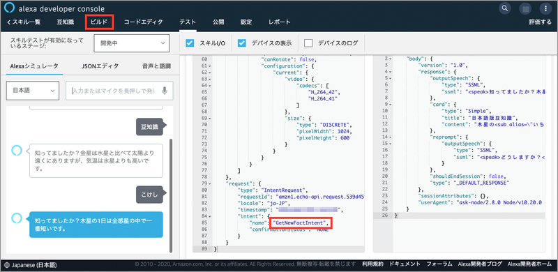Collapse output line 5 "outputSpeech" fold arrow
This screenshot has width=558, height=272.
(x=391, y=78)
